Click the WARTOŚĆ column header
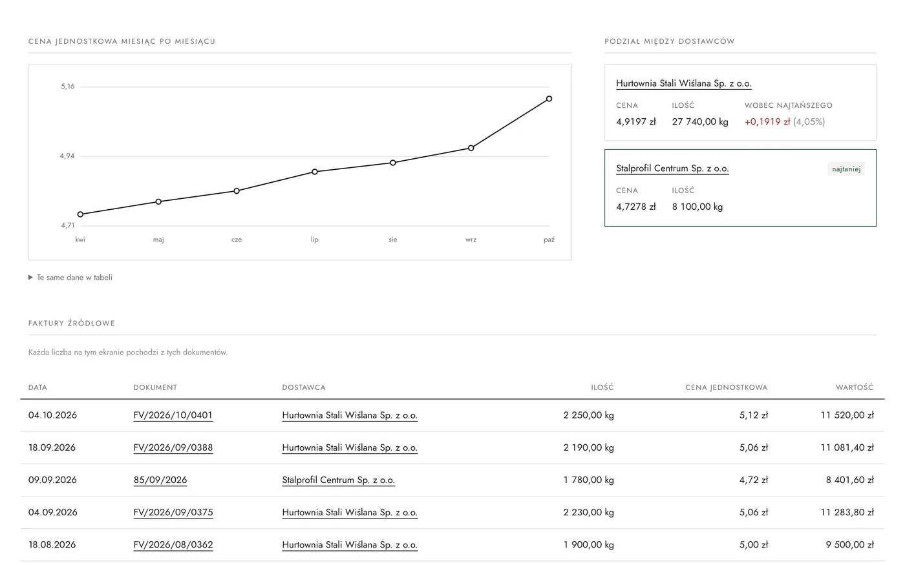 [x=855, y=387]
